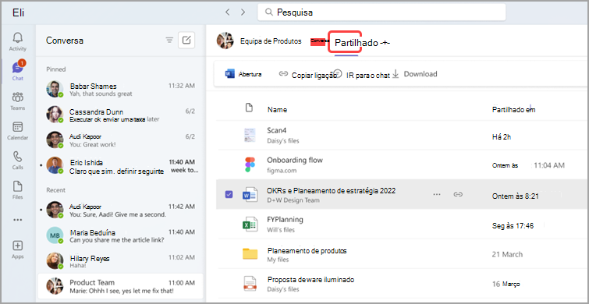Click the Recent section label

tap(55, 190)
